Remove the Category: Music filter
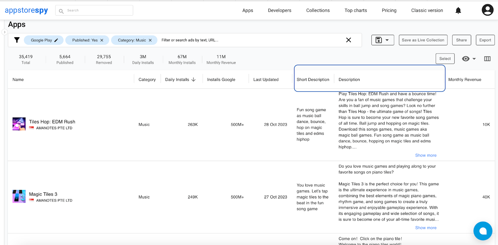498x245 pixels. (150, 40)
